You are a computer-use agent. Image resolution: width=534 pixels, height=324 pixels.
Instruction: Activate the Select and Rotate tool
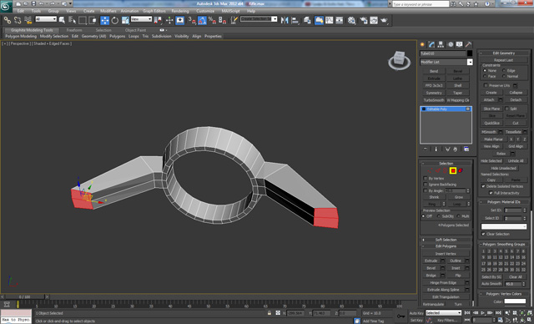click(x=115, y=20)
